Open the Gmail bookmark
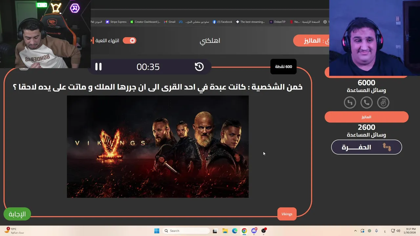Screen dimensions: 420x236 click(170, 22)
